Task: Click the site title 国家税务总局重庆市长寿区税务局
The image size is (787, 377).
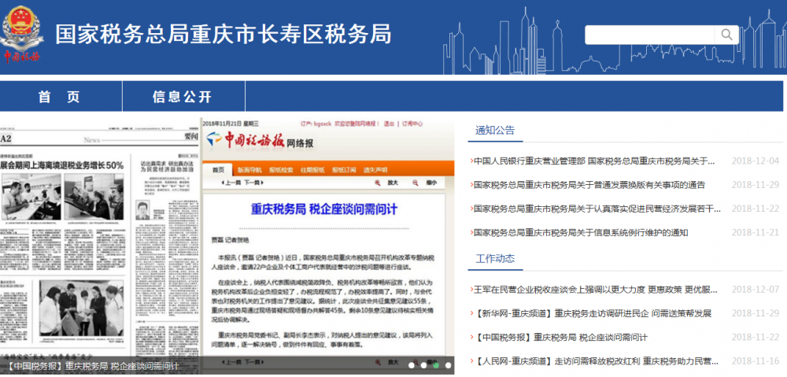Action: (223, 34)
